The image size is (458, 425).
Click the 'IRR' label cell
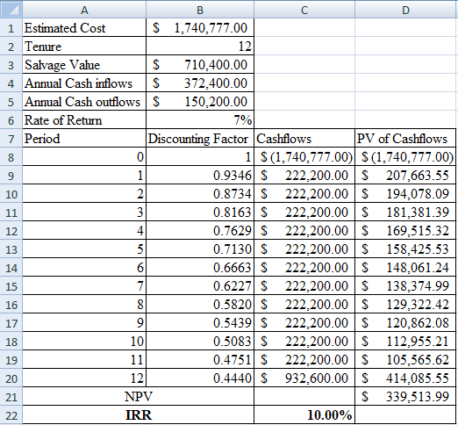139,415
